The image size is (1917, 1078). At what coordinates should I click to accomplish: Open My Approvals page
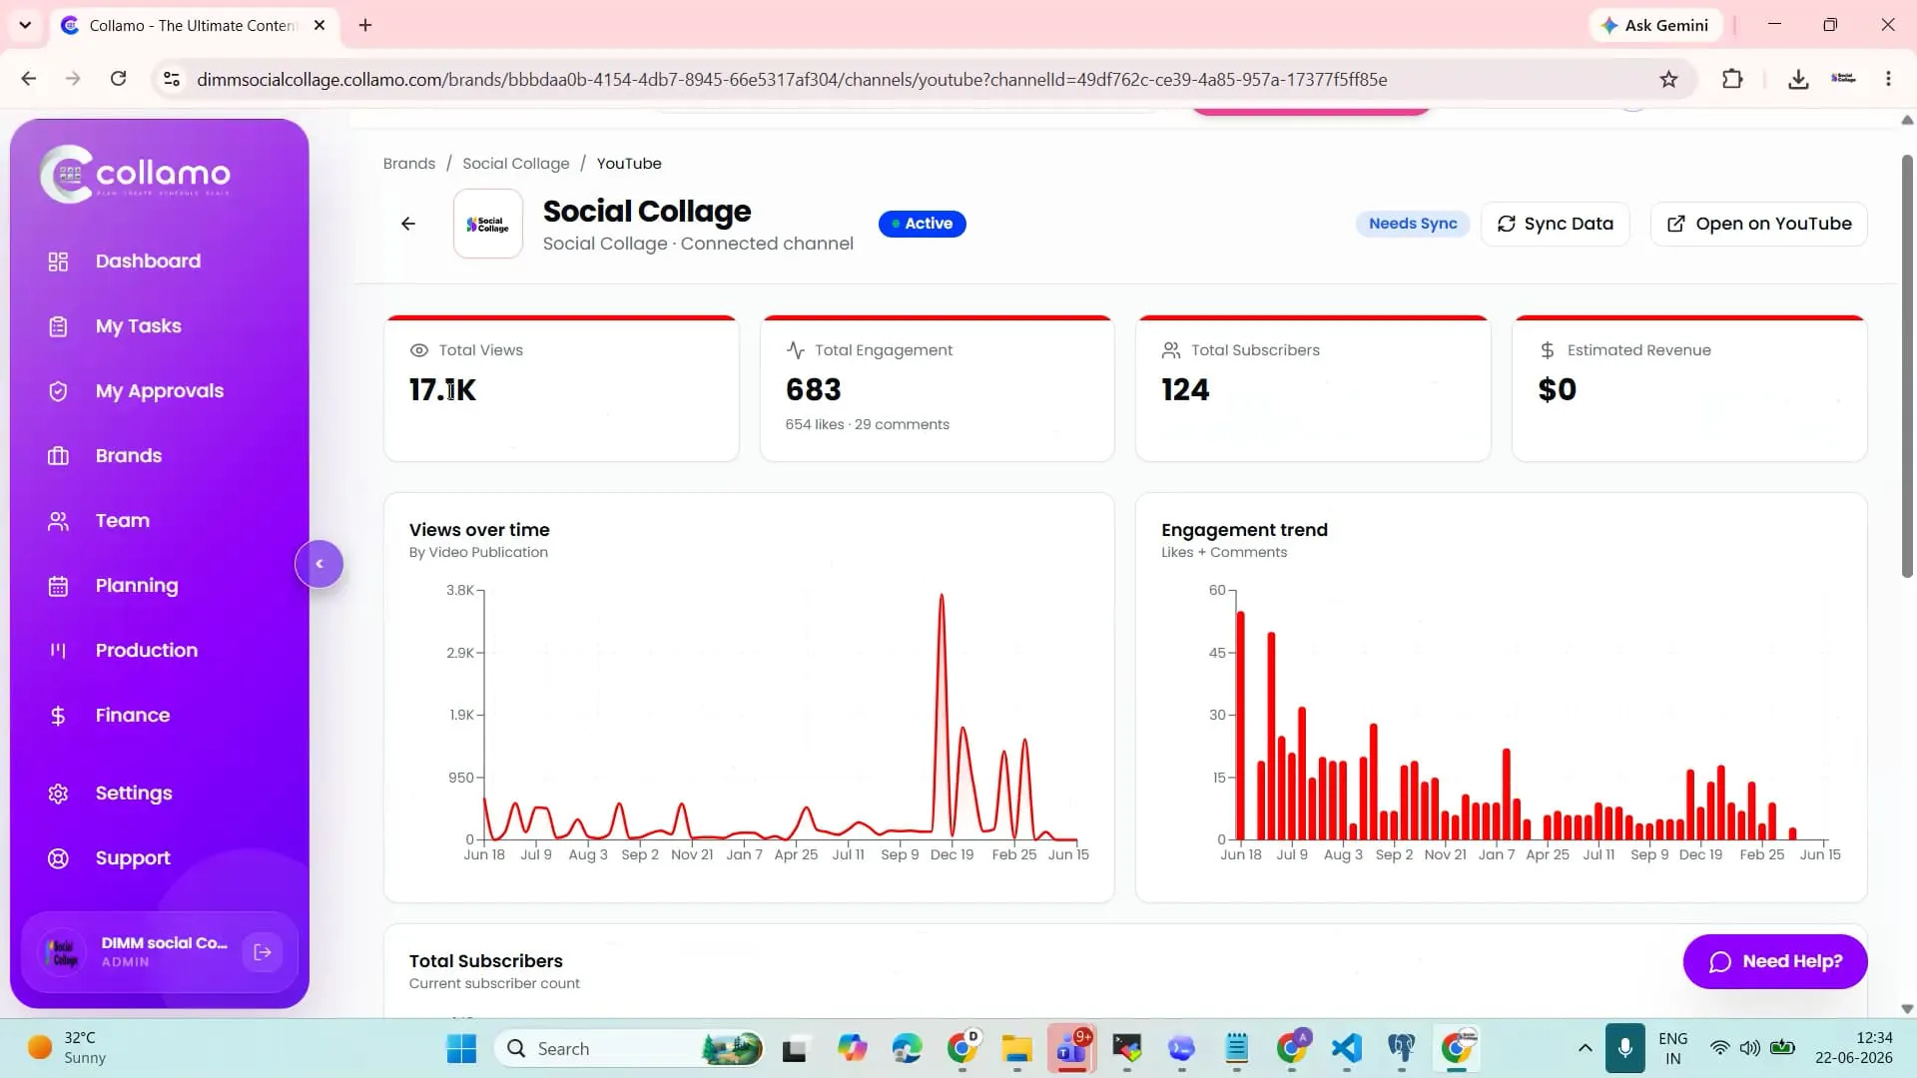pyautogui.click(x=160, y=391)
